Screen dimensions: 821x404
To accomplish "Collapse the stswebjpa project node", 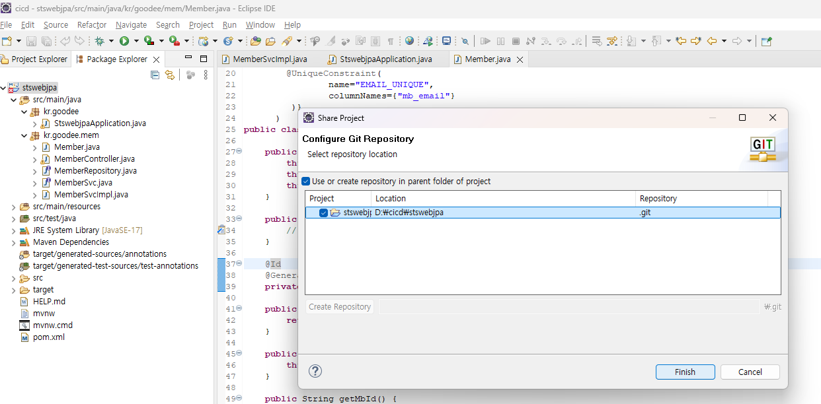I will point(4,88).
